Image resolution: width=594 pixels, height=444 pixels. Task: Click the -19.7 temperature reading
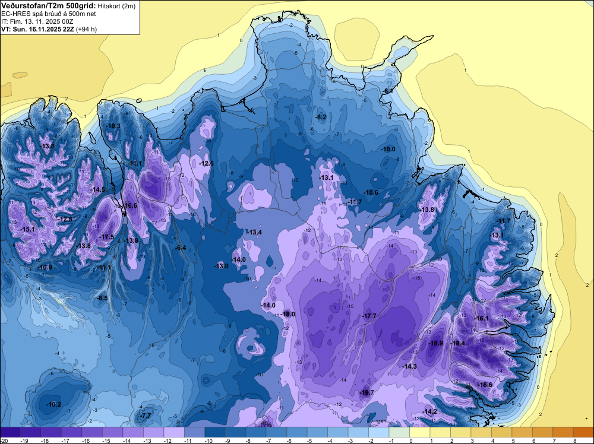point(366,392)
